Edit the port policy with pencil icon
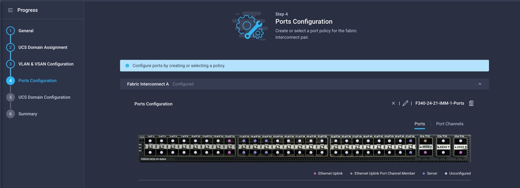The image size is (520, 188). pos(405,103)
